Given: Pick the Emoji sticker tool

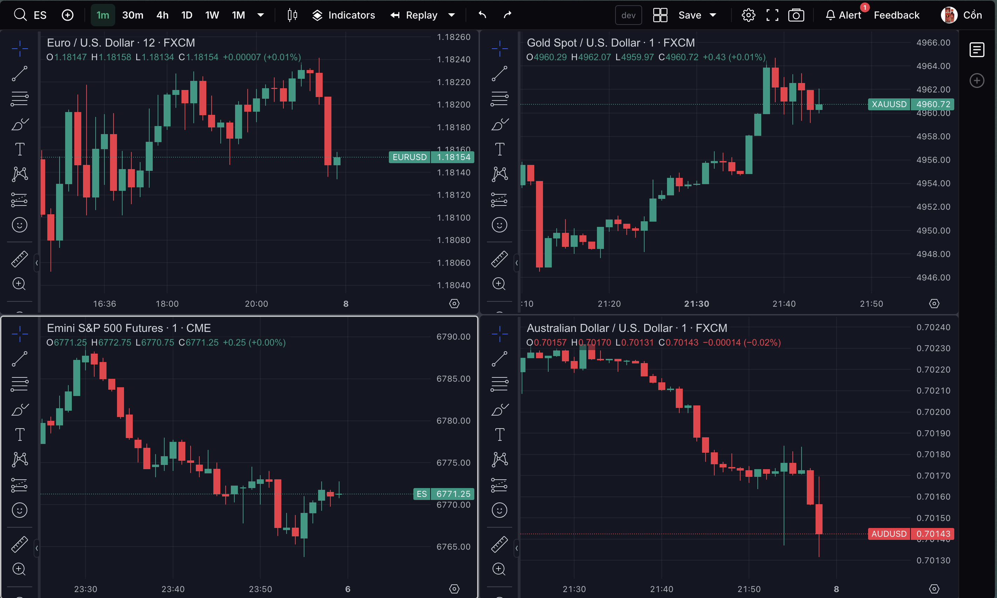Looking at the screenshot, I should 19,225.
